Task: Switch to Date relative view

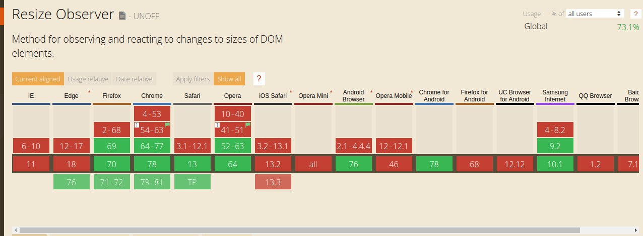Action: (134, 79)
